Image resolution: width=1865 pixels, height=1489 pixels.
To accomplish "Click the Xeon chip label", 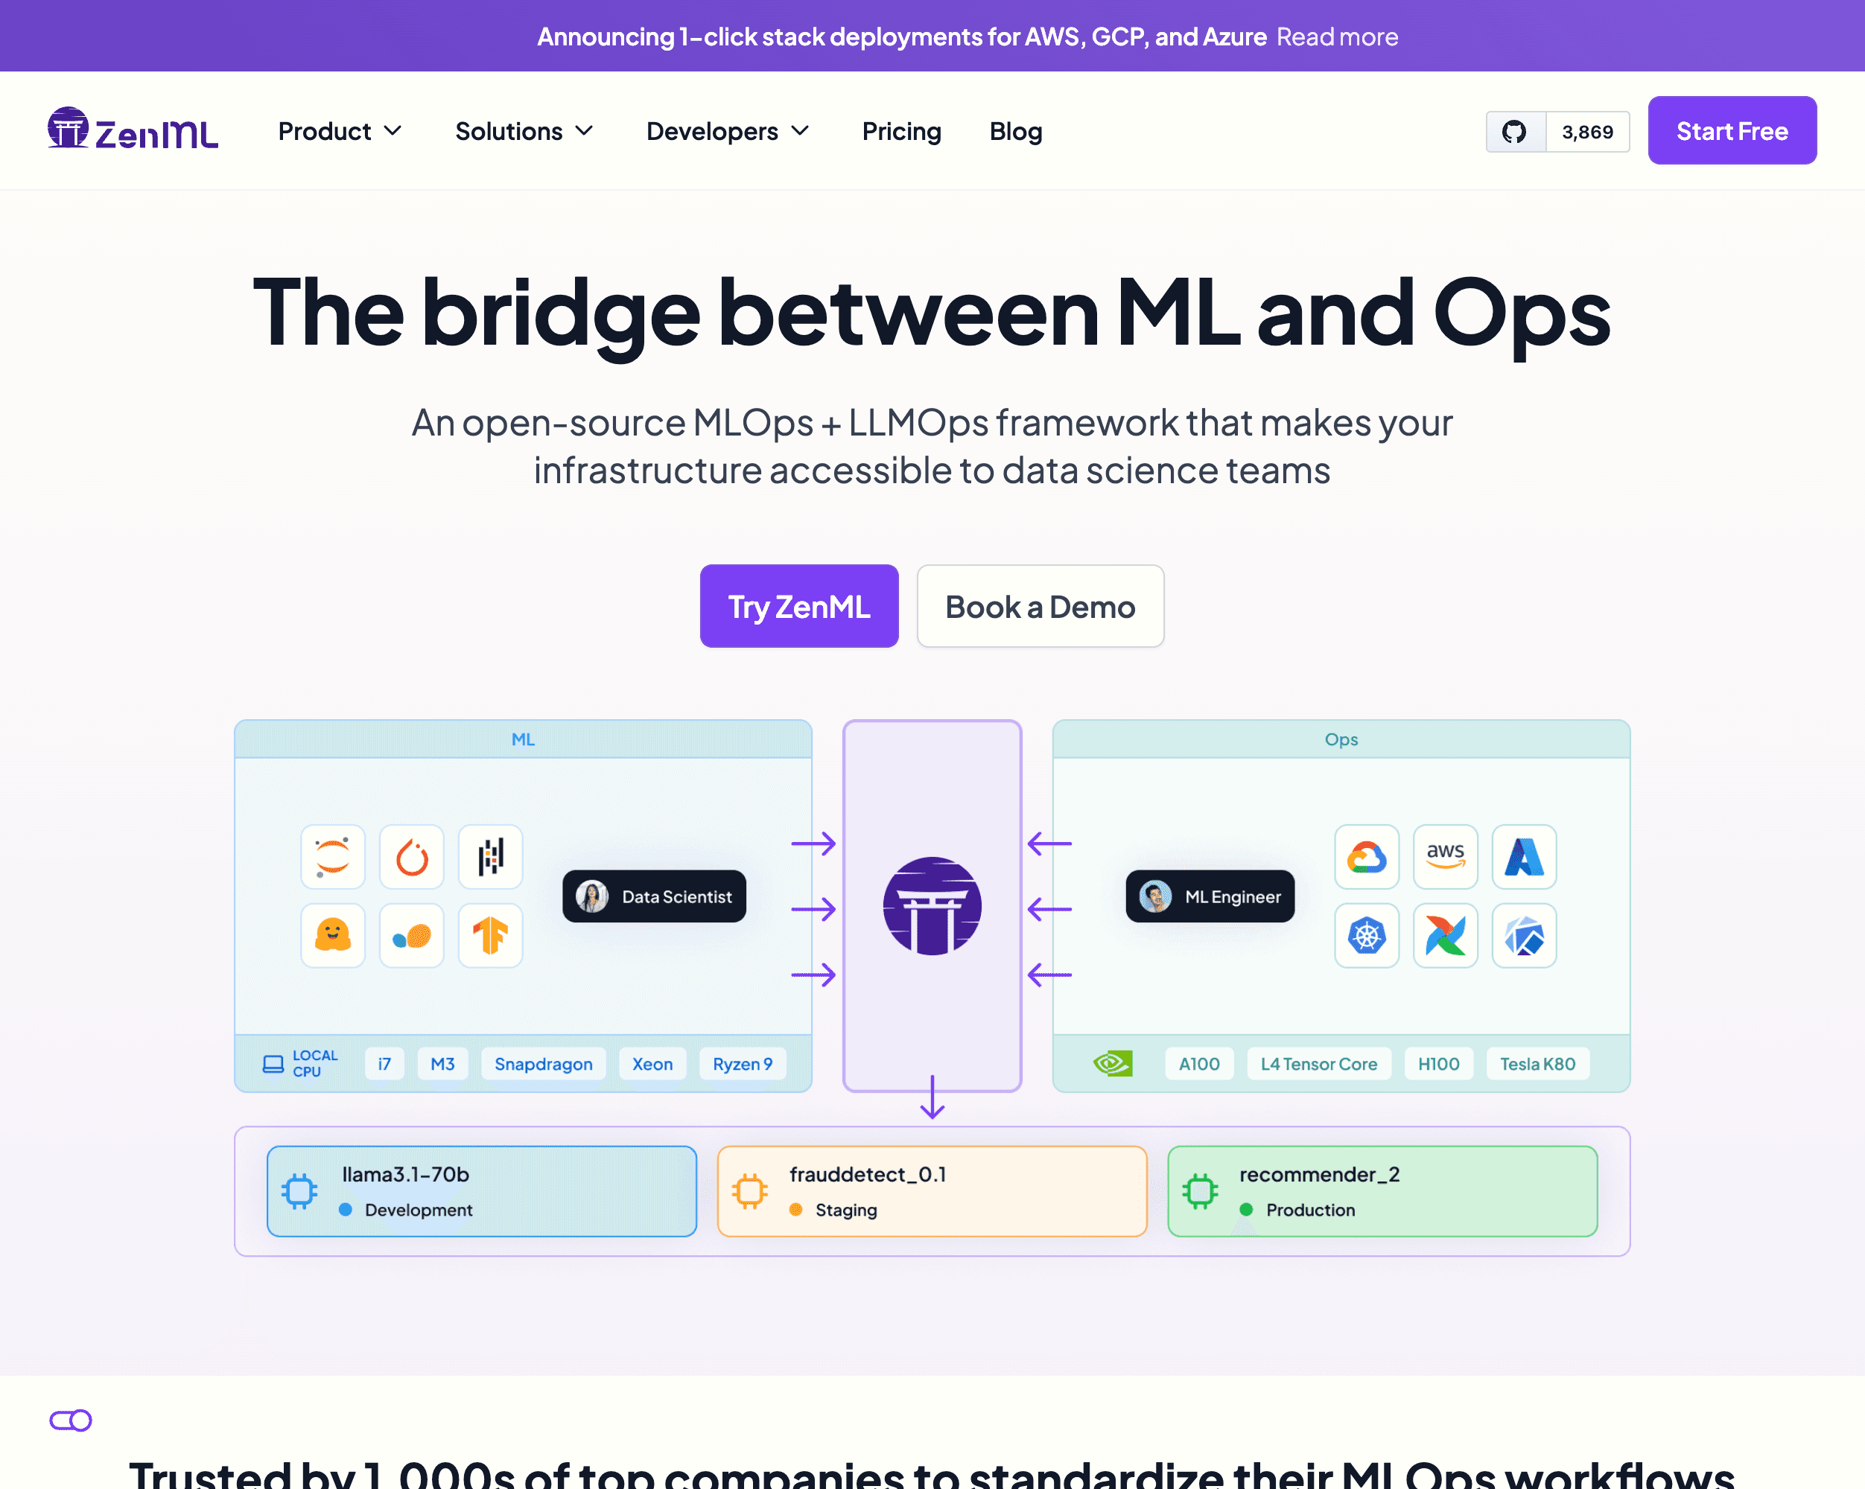I will [x=652, y=1064].
